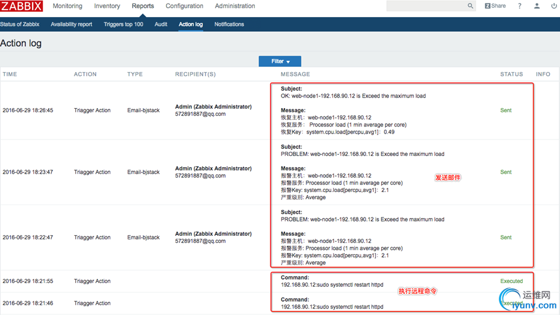Click Sent status of 18:26:45 row
The height and width of the screenshot is (315, 560).
pyautogui.click(x=505, y=111)
